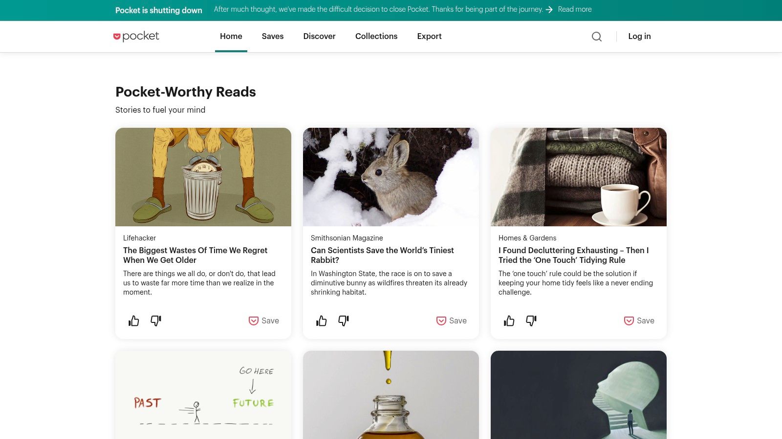This screenshot has width=782, height=439.
Task: Click the 'In Washington State' excerpt
Action: [389, 283]
